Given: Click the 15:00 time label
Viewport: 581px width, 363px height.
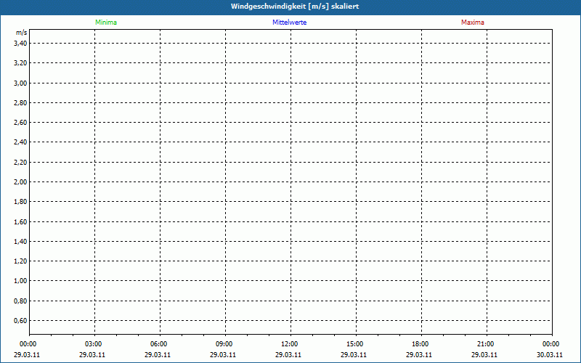Looking at the screenshot, I should [355, 344].
